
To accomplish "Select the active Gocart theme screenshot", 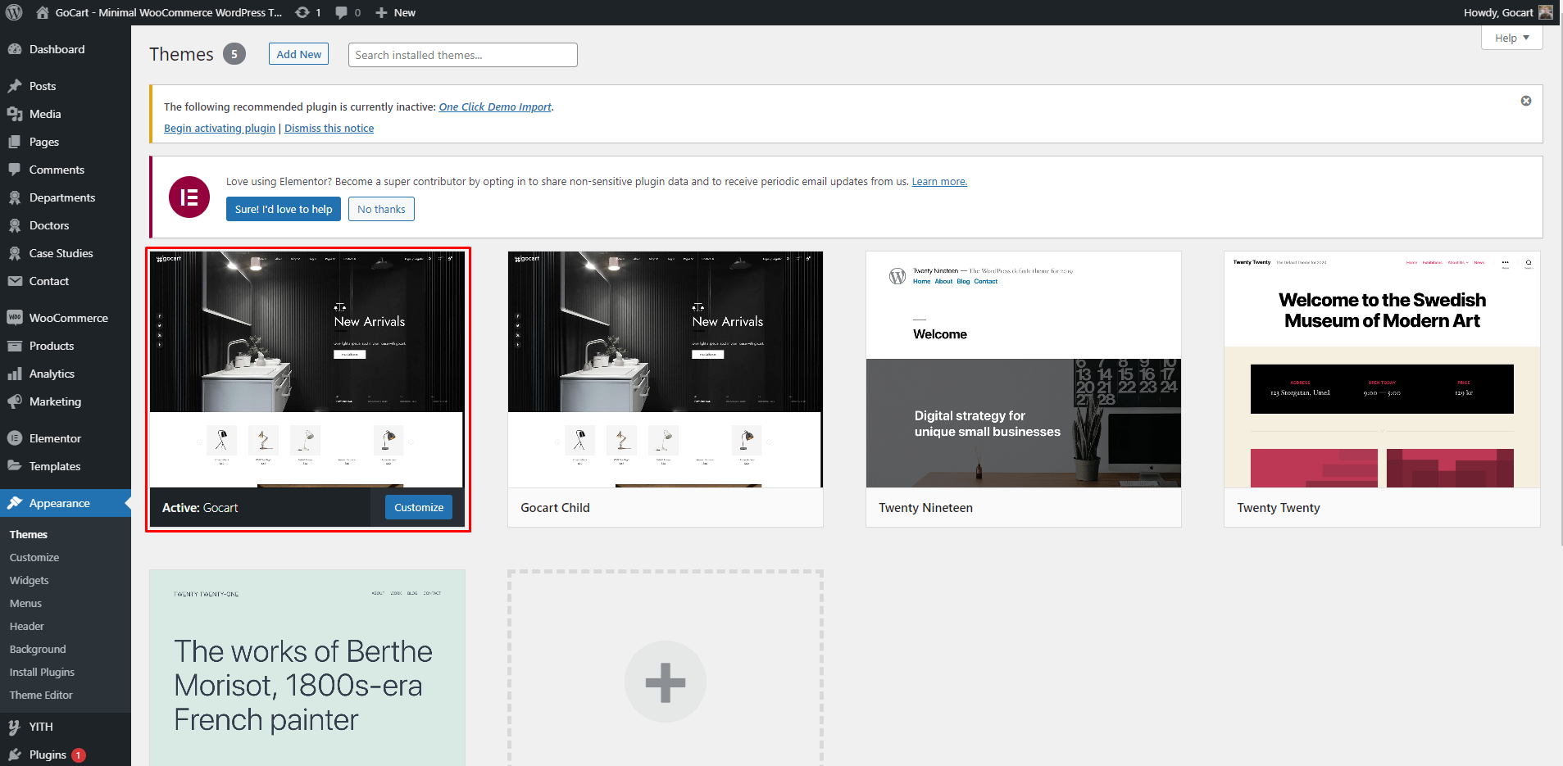I will coord(307,369).
